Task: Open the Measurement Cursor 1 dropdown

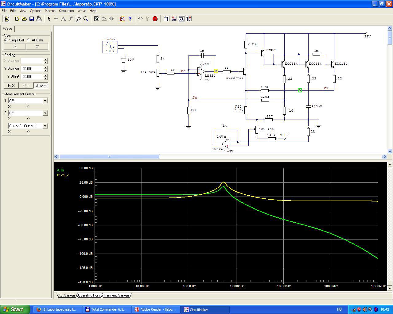Action: click(45, 101)
